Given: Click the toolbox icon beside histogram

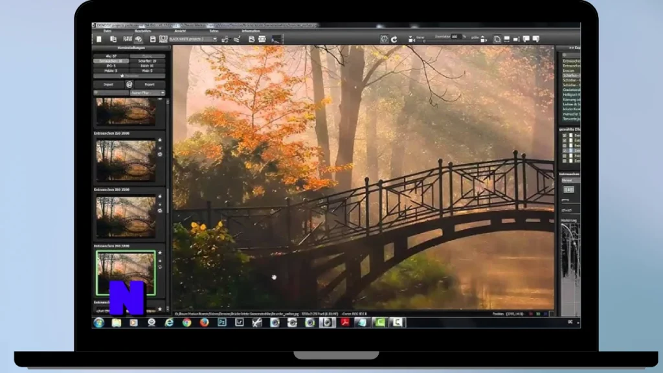Looking at the screenshot, I should (x=262, y=39).
